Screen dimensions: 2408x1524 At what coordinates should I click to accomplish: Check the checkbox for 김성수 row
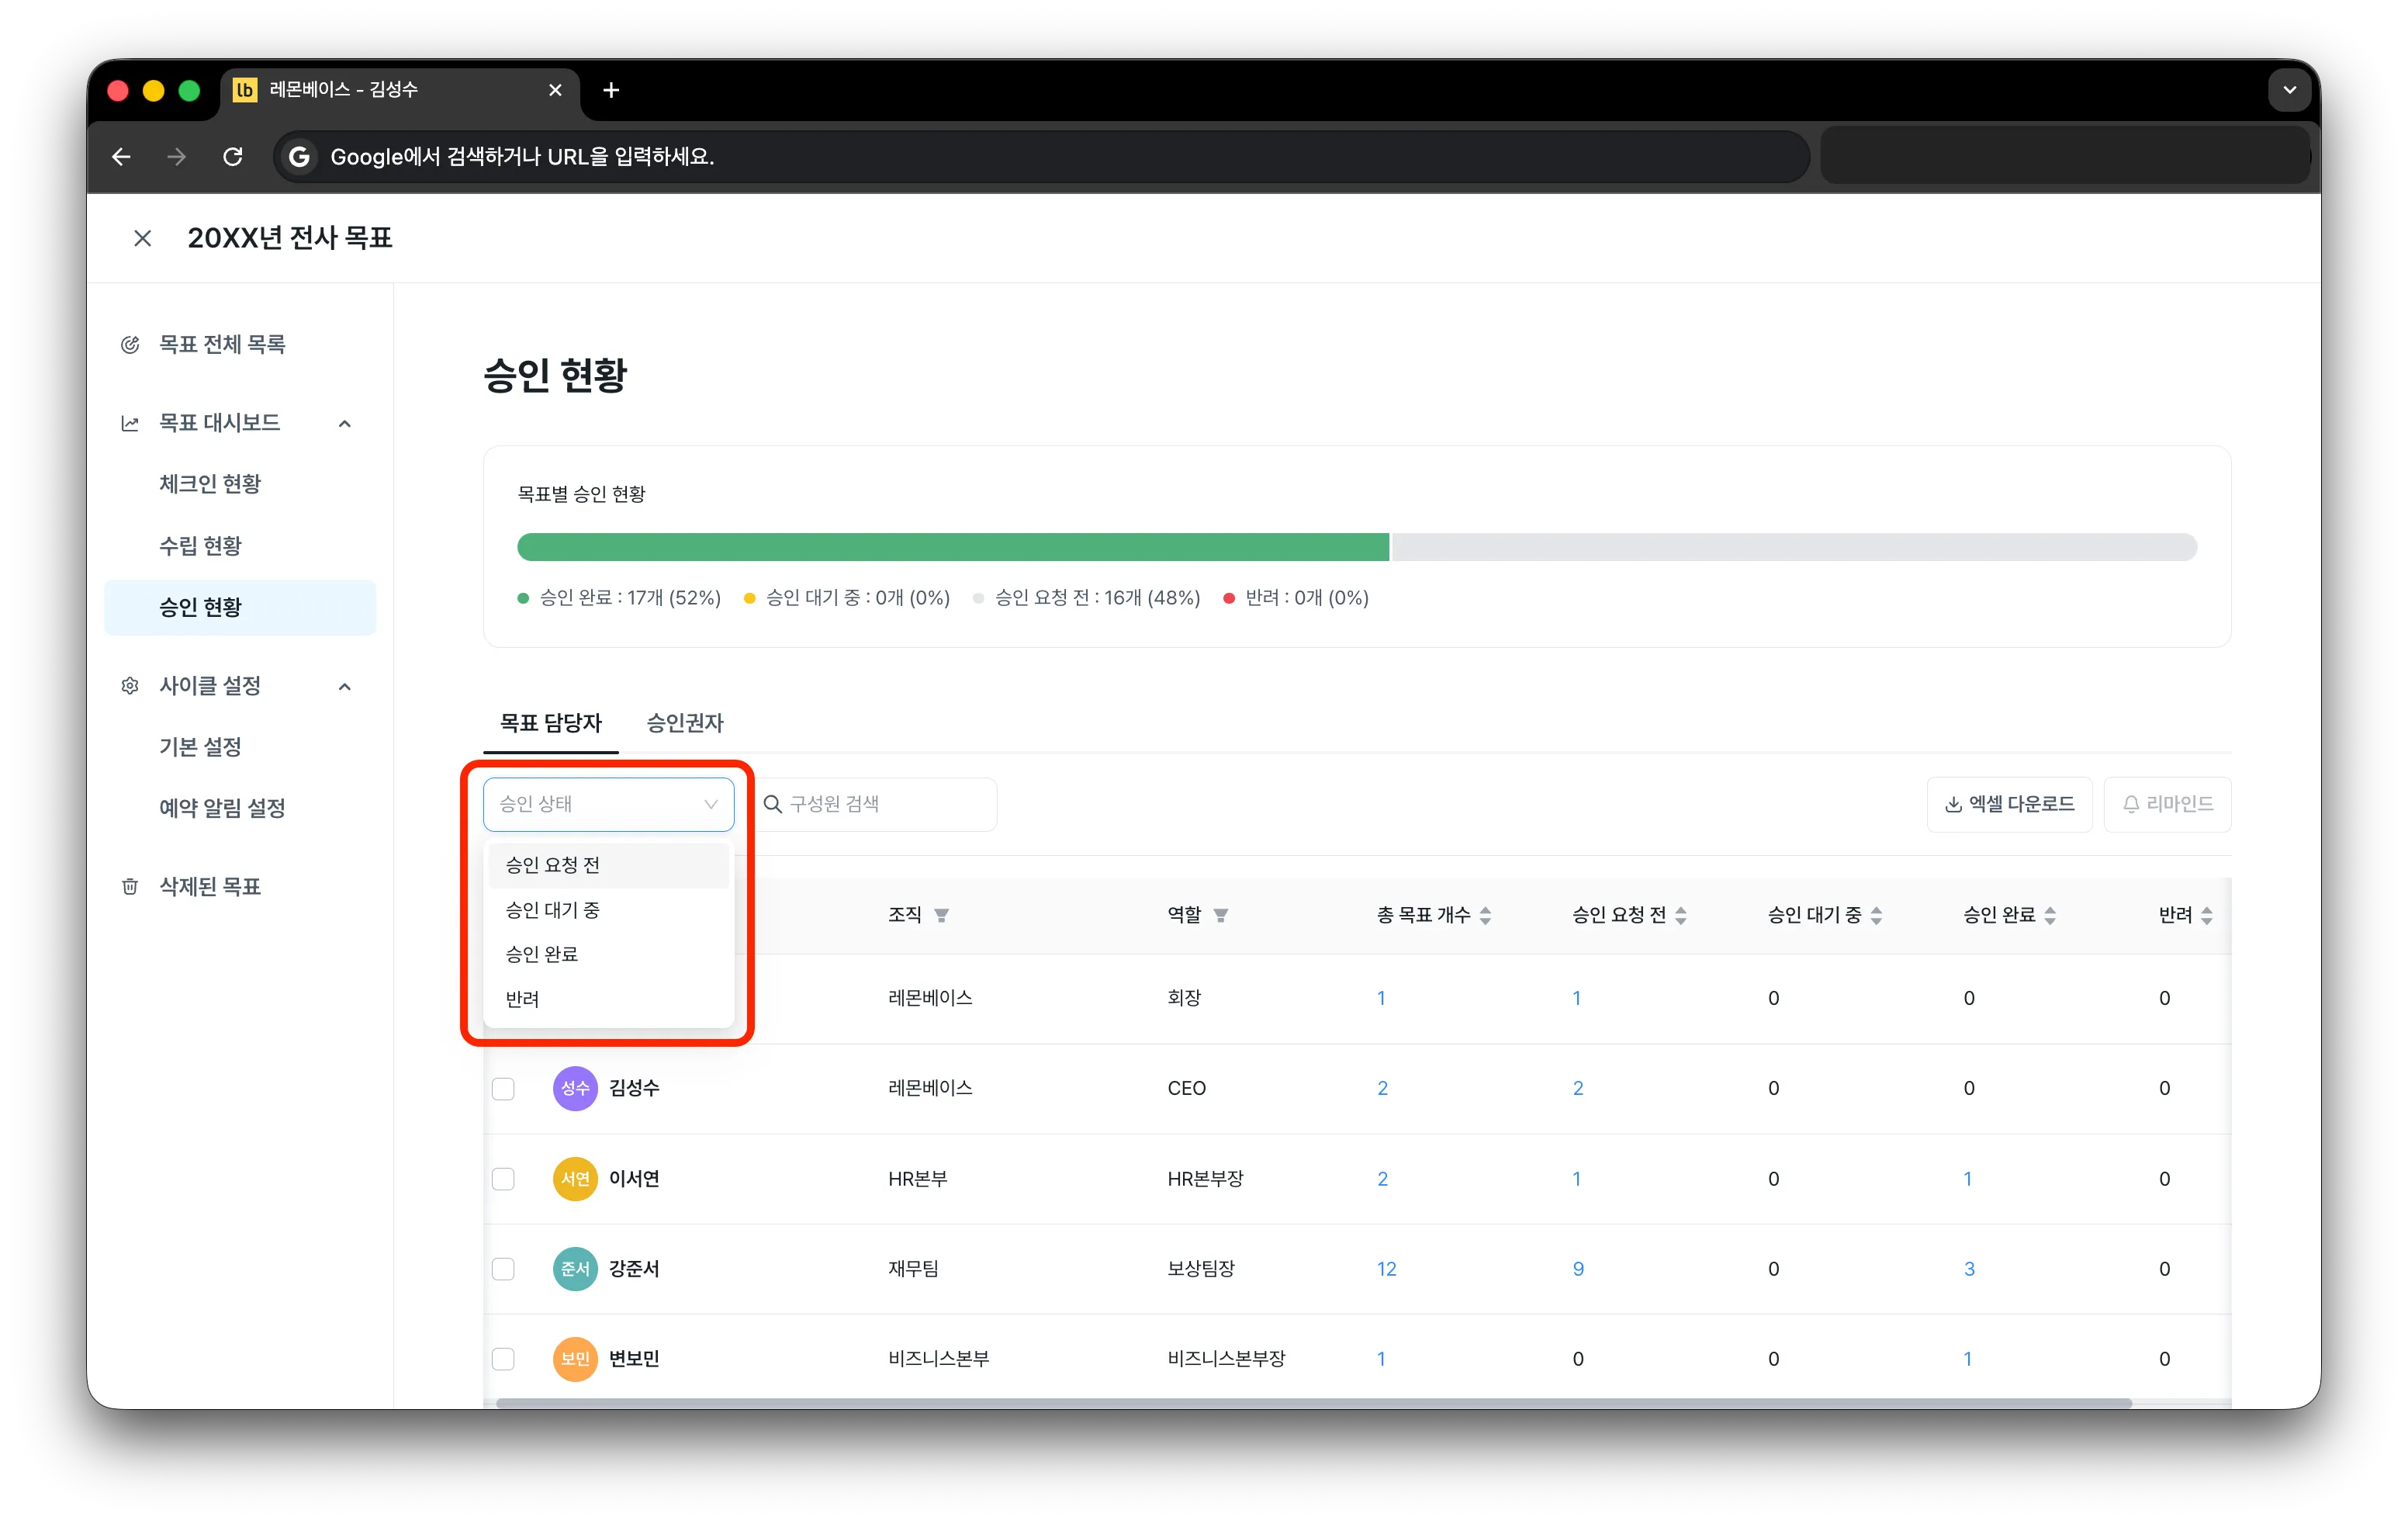tap(503, 1088)
